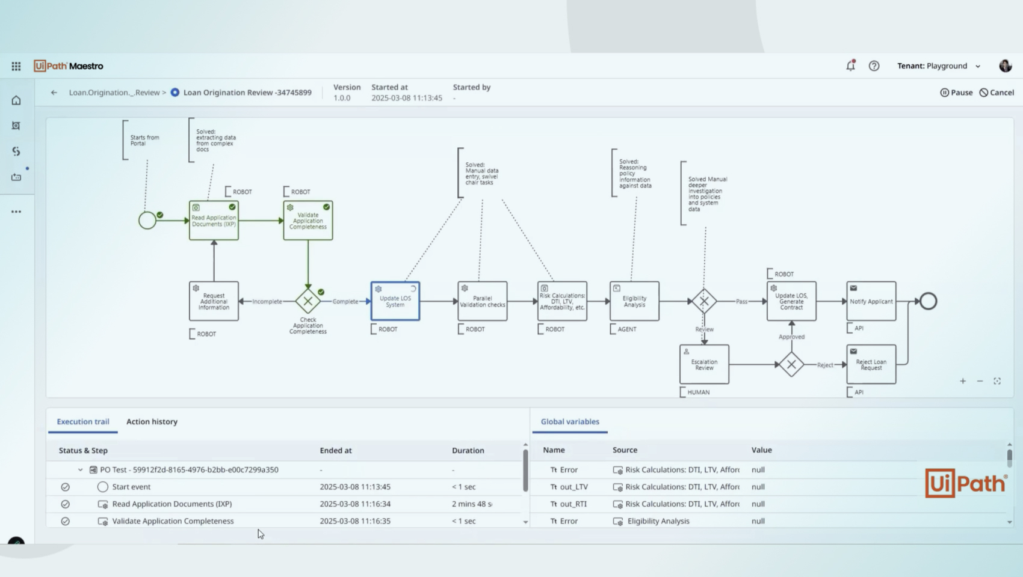Image resolution: width=1023 pixels, height=577 pixels.
Task: Go to Home in left sidebar
Action: pyautogui.click(x=16, y=100)
